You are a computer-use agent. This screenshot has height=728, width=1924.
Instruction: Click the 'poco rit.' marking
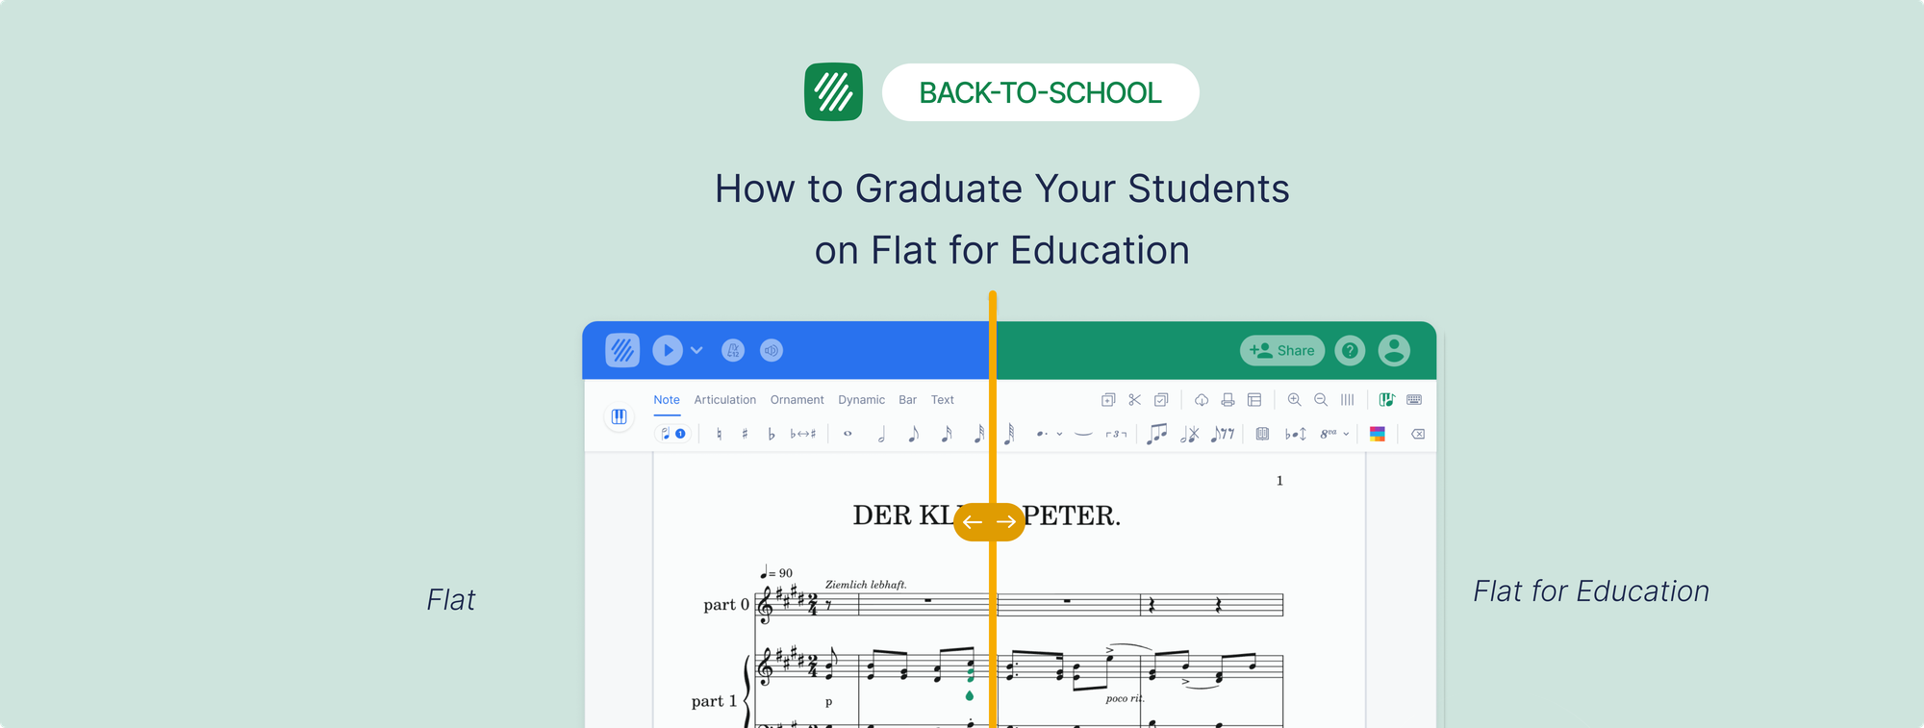(x=1125, y=698)
